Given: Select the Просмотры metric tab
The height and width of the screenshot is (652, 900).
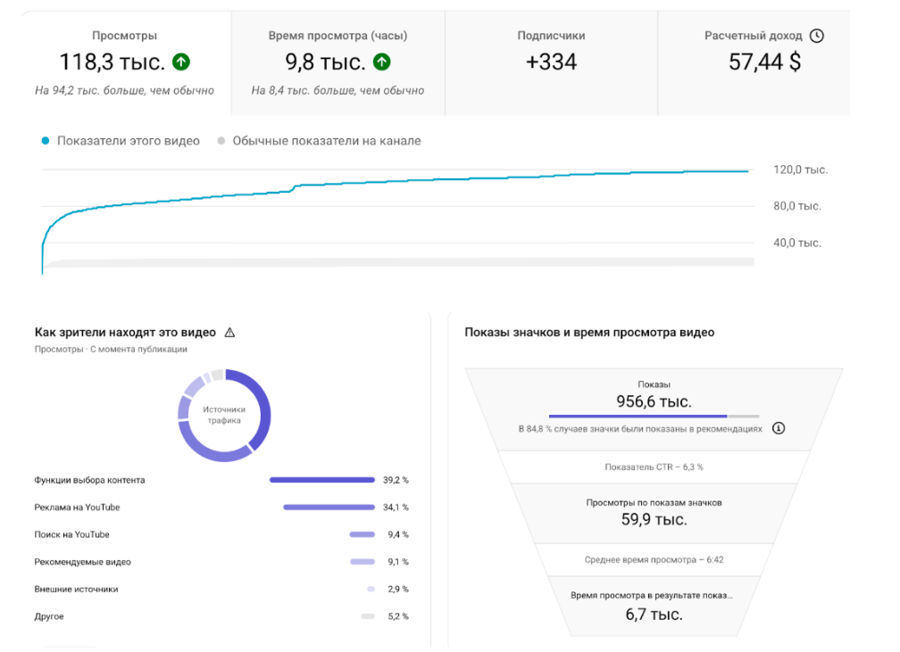Looking at the screenshot, I should point(125,62).
